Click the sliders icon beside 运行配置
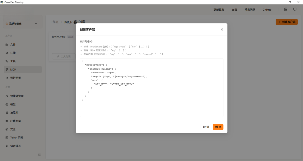Screen dimensions: 303x161 7,78
